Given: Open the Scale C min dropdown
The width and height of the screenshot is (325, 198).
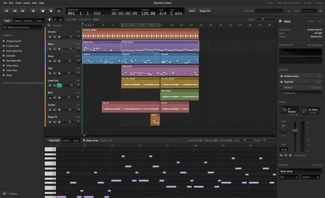Looking at the screenshot, I should 226,140.
